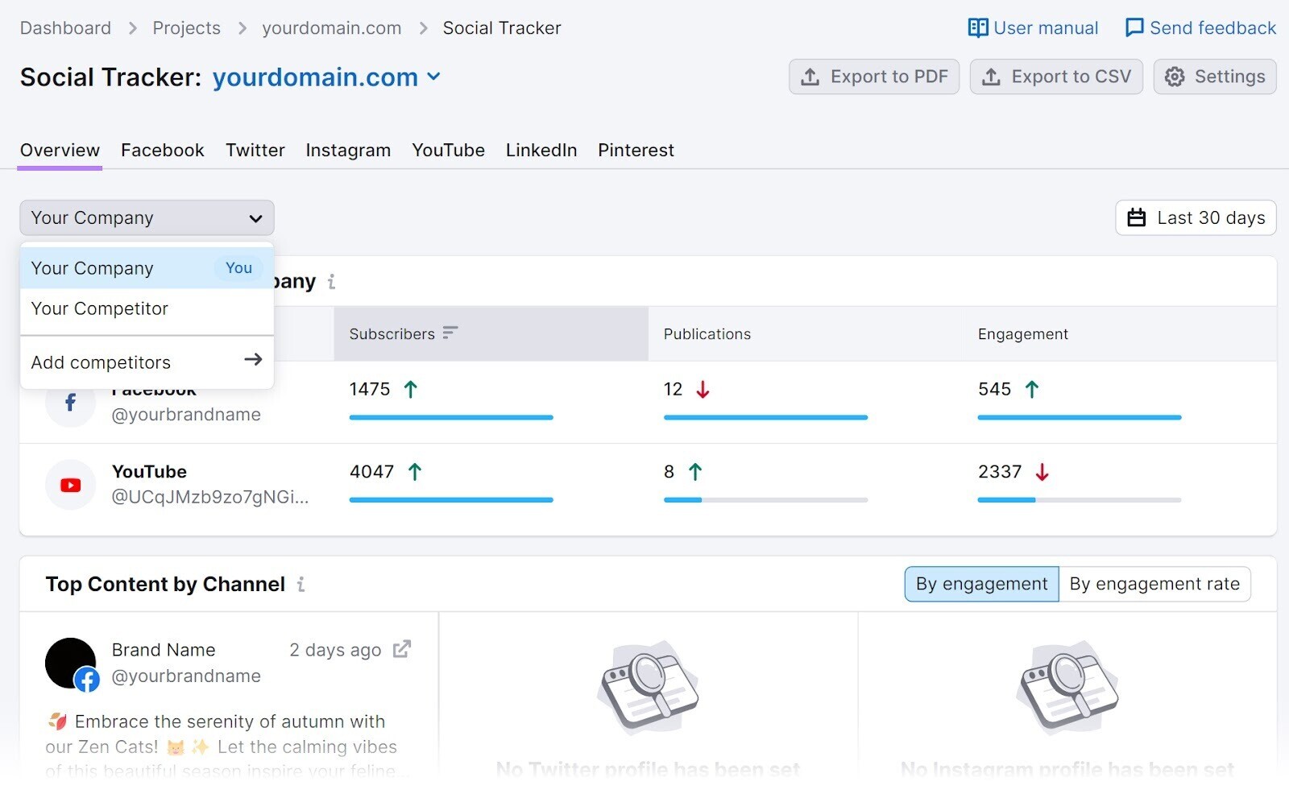The width and height of the screenshot is (1289, 794).
Task: Open the Pinterest tab
Action: [x=636, y=150]
